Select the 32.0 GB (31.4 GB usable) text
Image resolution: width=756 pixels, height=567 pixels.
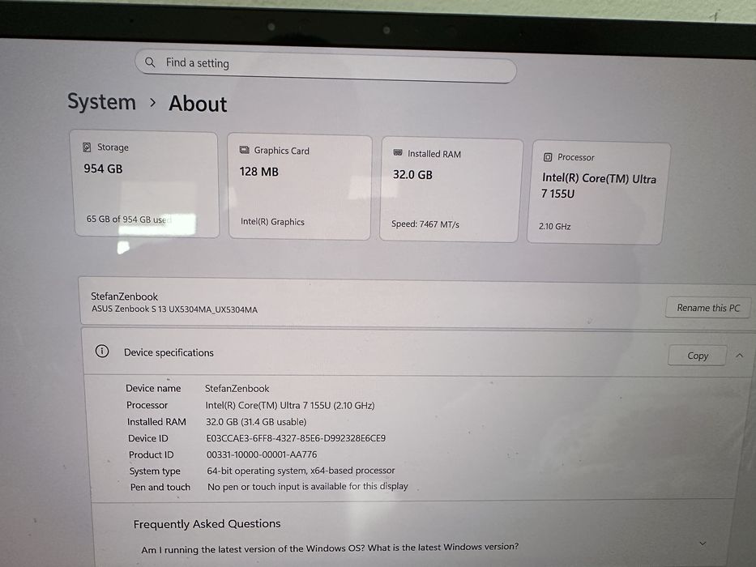click(x=256, y=422)
